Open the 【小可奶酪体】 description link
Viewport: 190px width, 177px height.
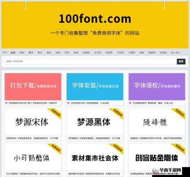[33, 174]
